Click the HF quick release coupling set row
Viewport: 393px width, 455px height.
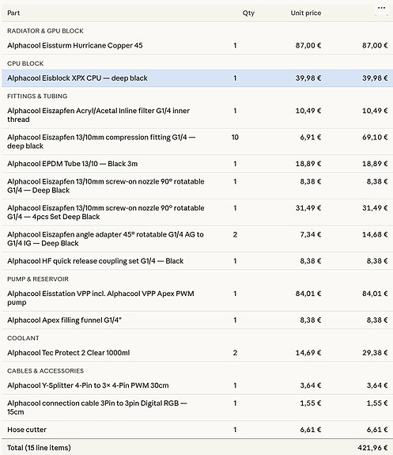[x=197, y=261]
